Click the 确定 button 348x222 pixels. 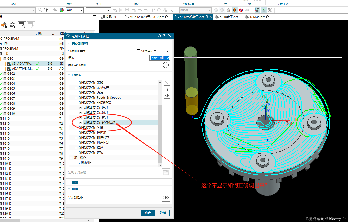tap(148, 213)
